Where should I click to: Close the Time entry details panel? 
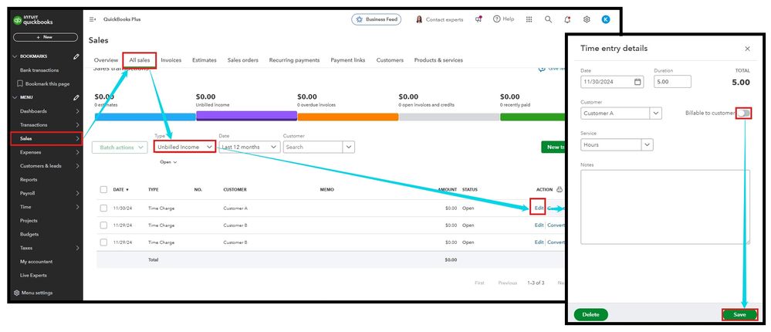(747, 49)
